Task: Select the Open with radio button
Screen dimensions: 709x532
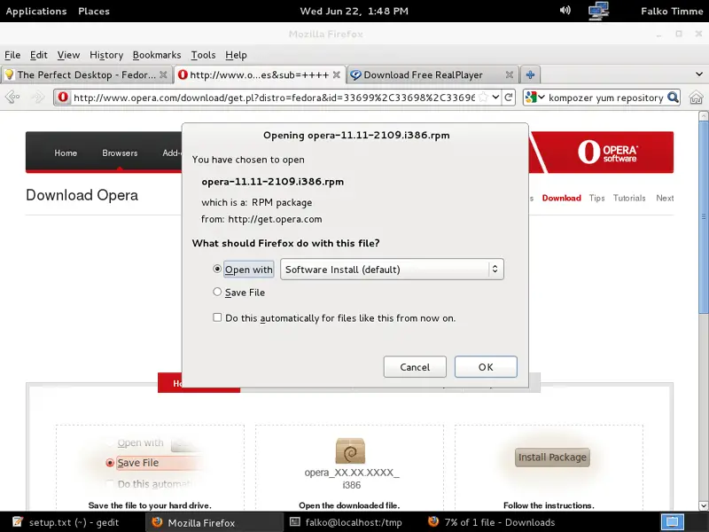Action: click(217, 269)
